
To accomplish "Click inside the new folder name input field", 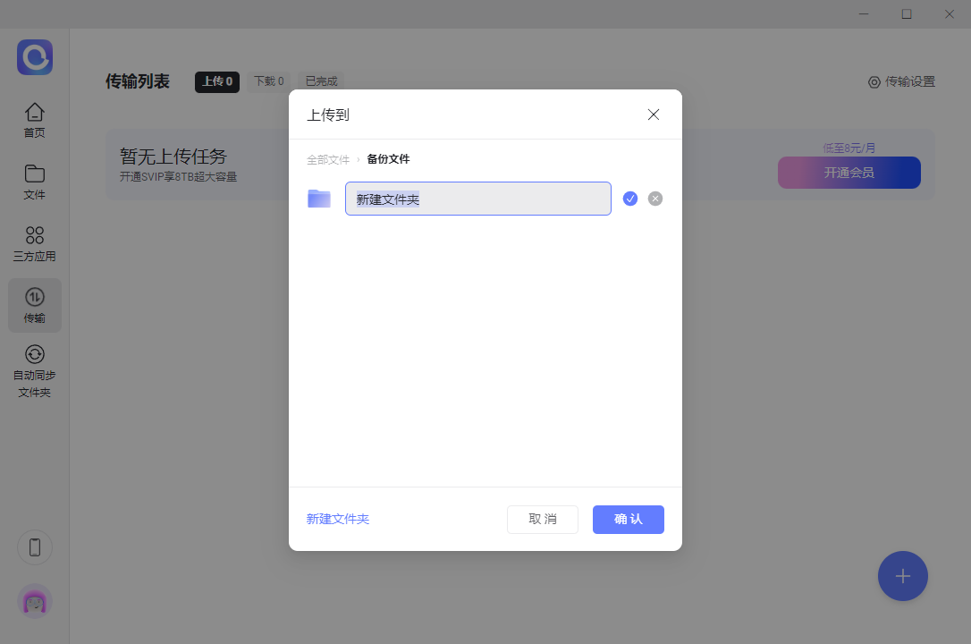I will pos(477,198).
